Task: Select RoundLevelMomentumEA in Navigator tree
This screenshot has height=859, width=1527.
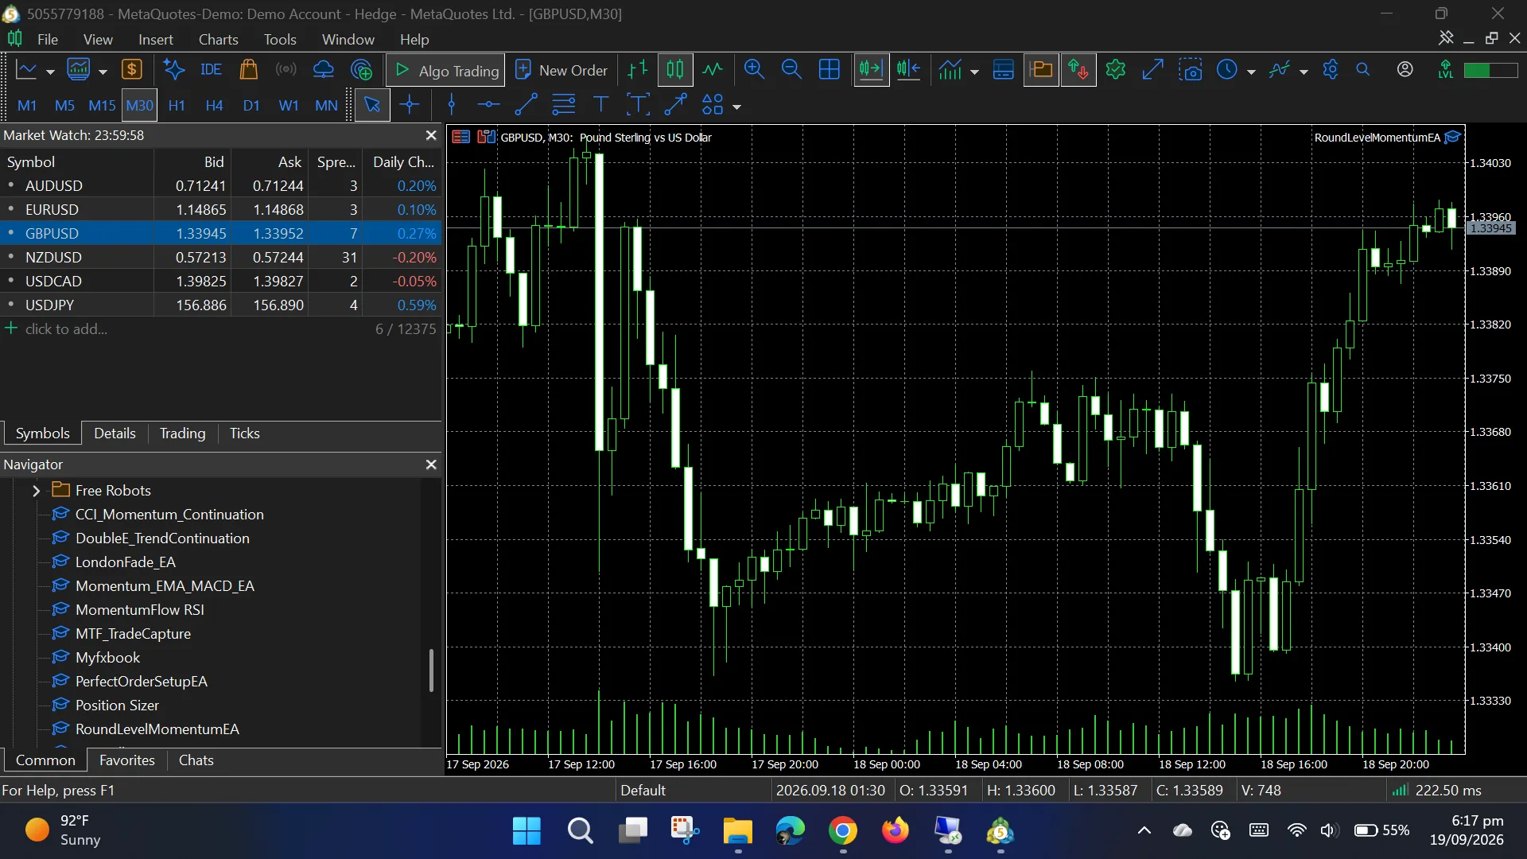Action: click(x=157, y=729)
